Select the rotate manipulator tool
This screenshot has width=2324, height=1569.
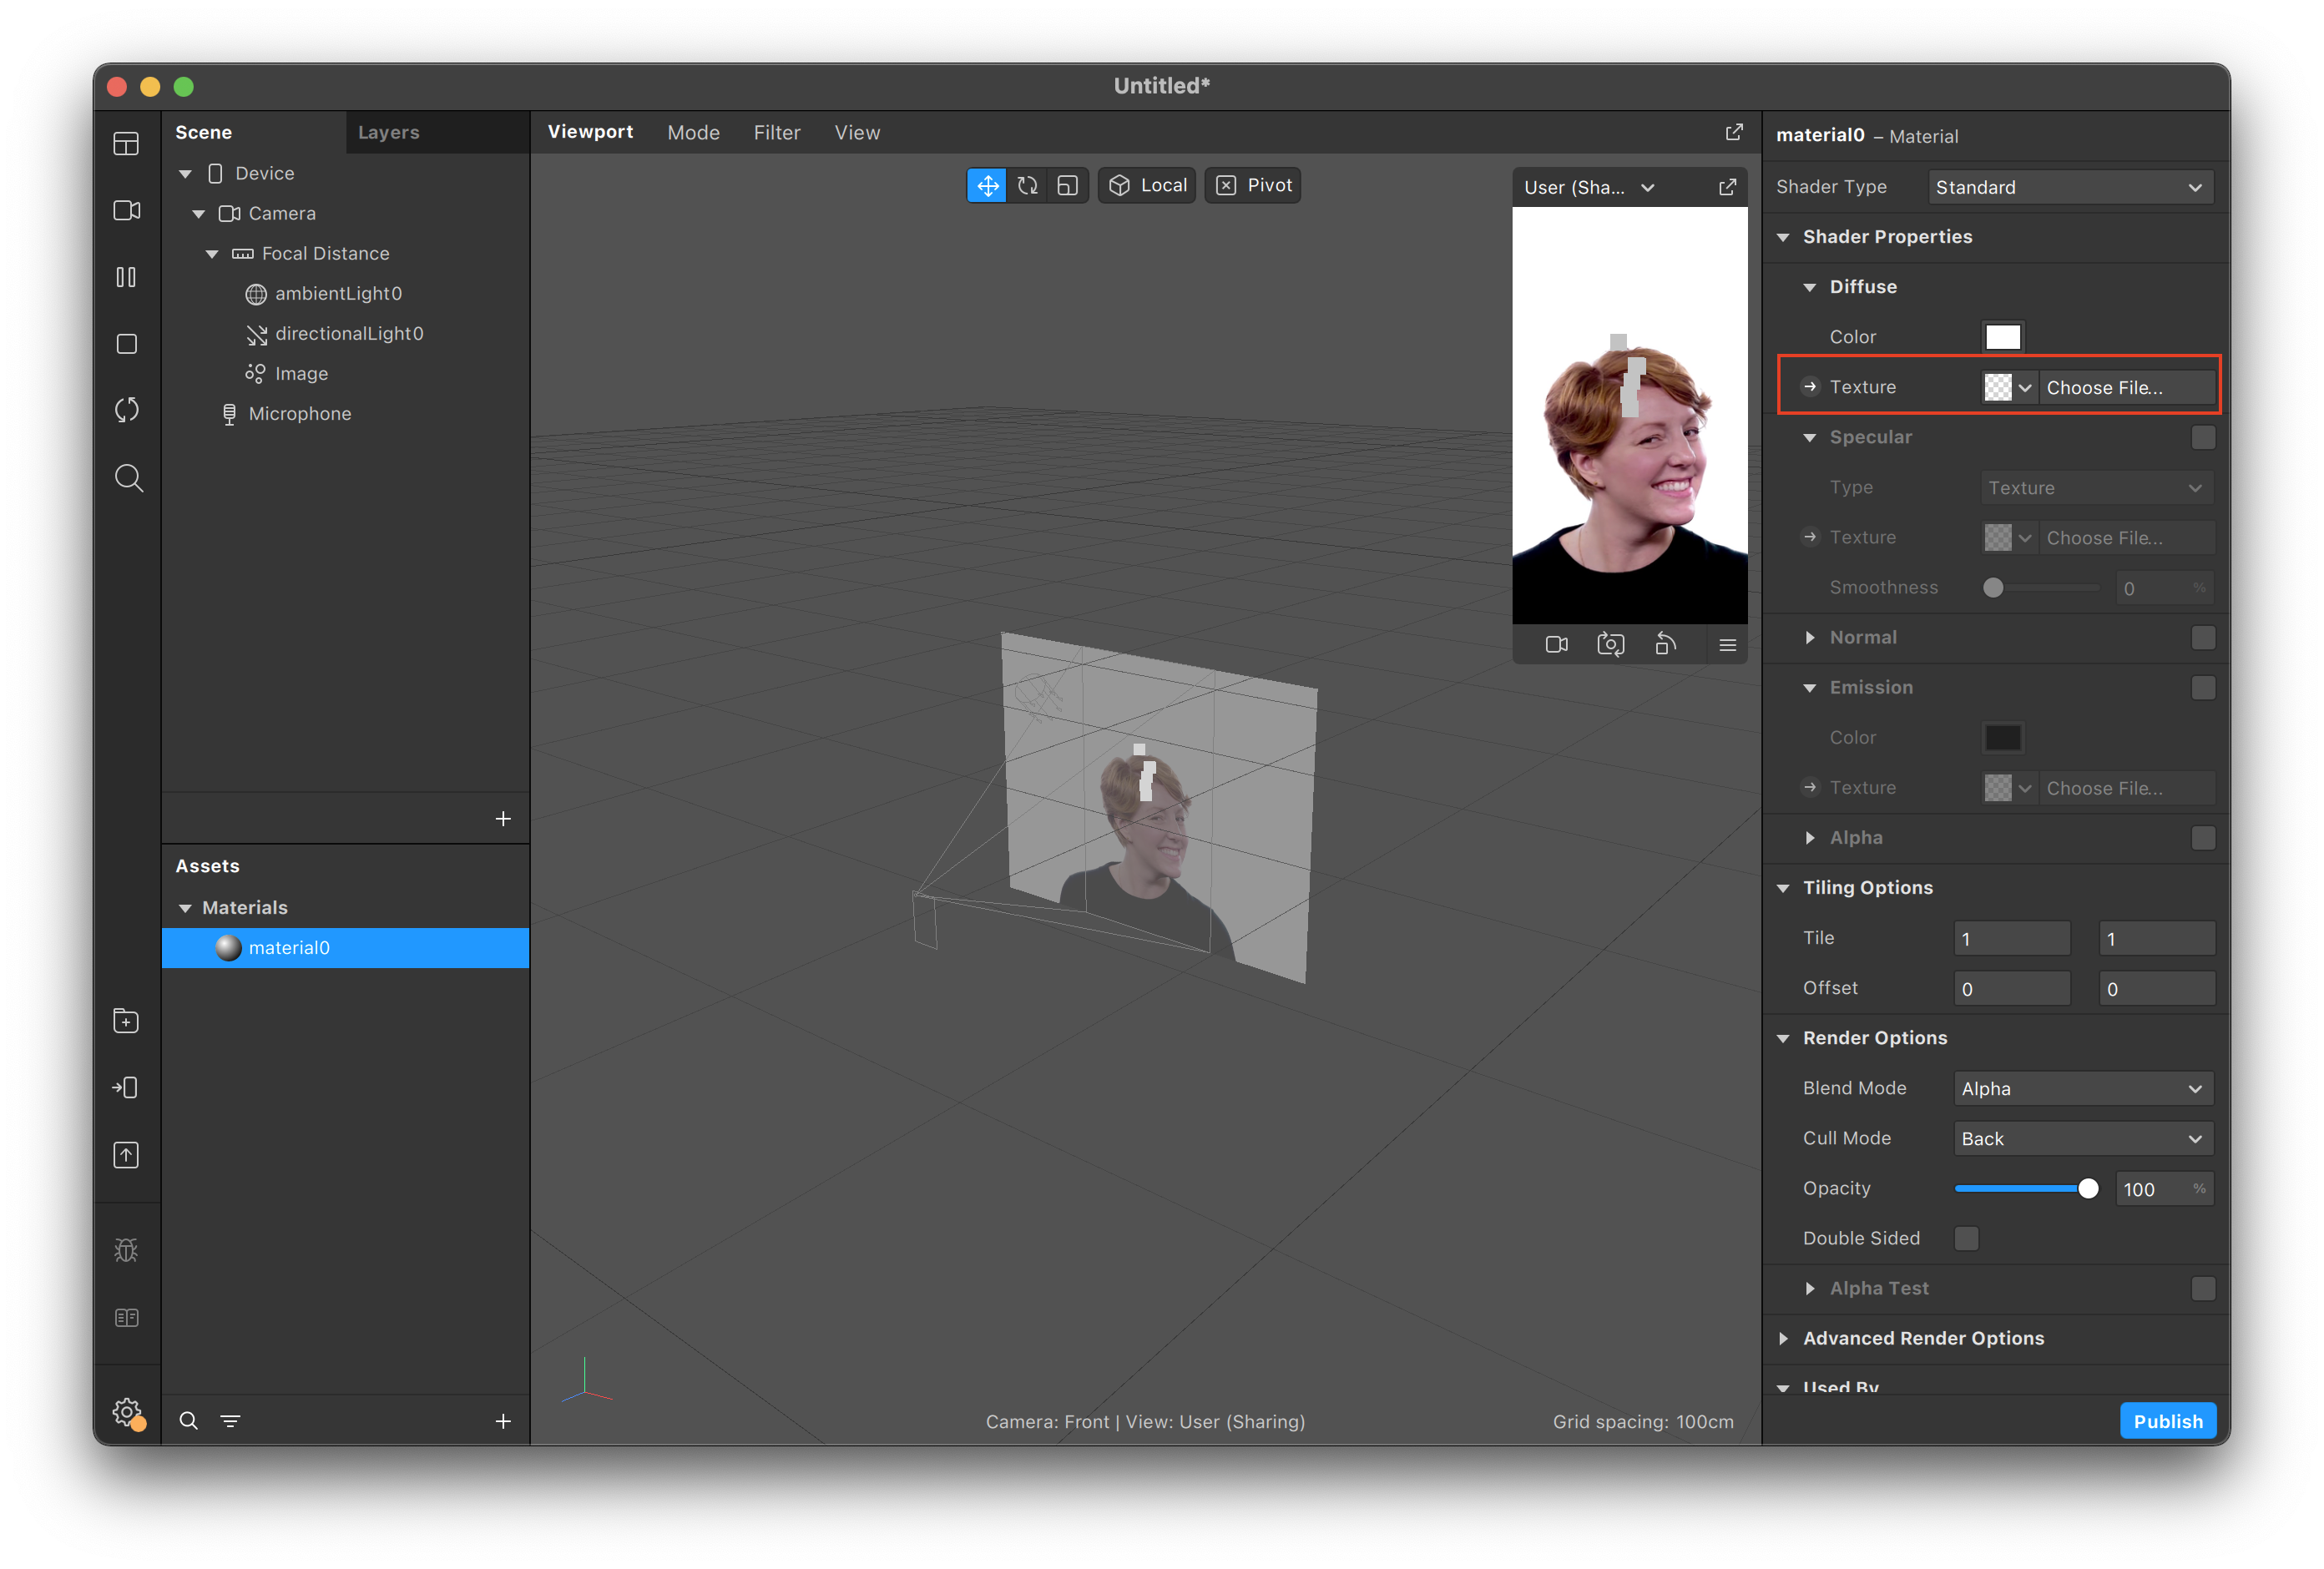click(1027, 186)
